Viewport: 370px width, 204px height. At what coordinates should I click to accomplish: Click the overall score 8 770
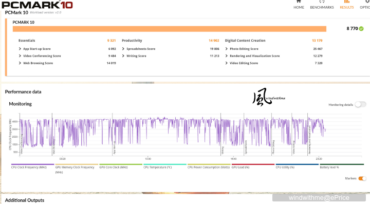click(x=352, y=29)
